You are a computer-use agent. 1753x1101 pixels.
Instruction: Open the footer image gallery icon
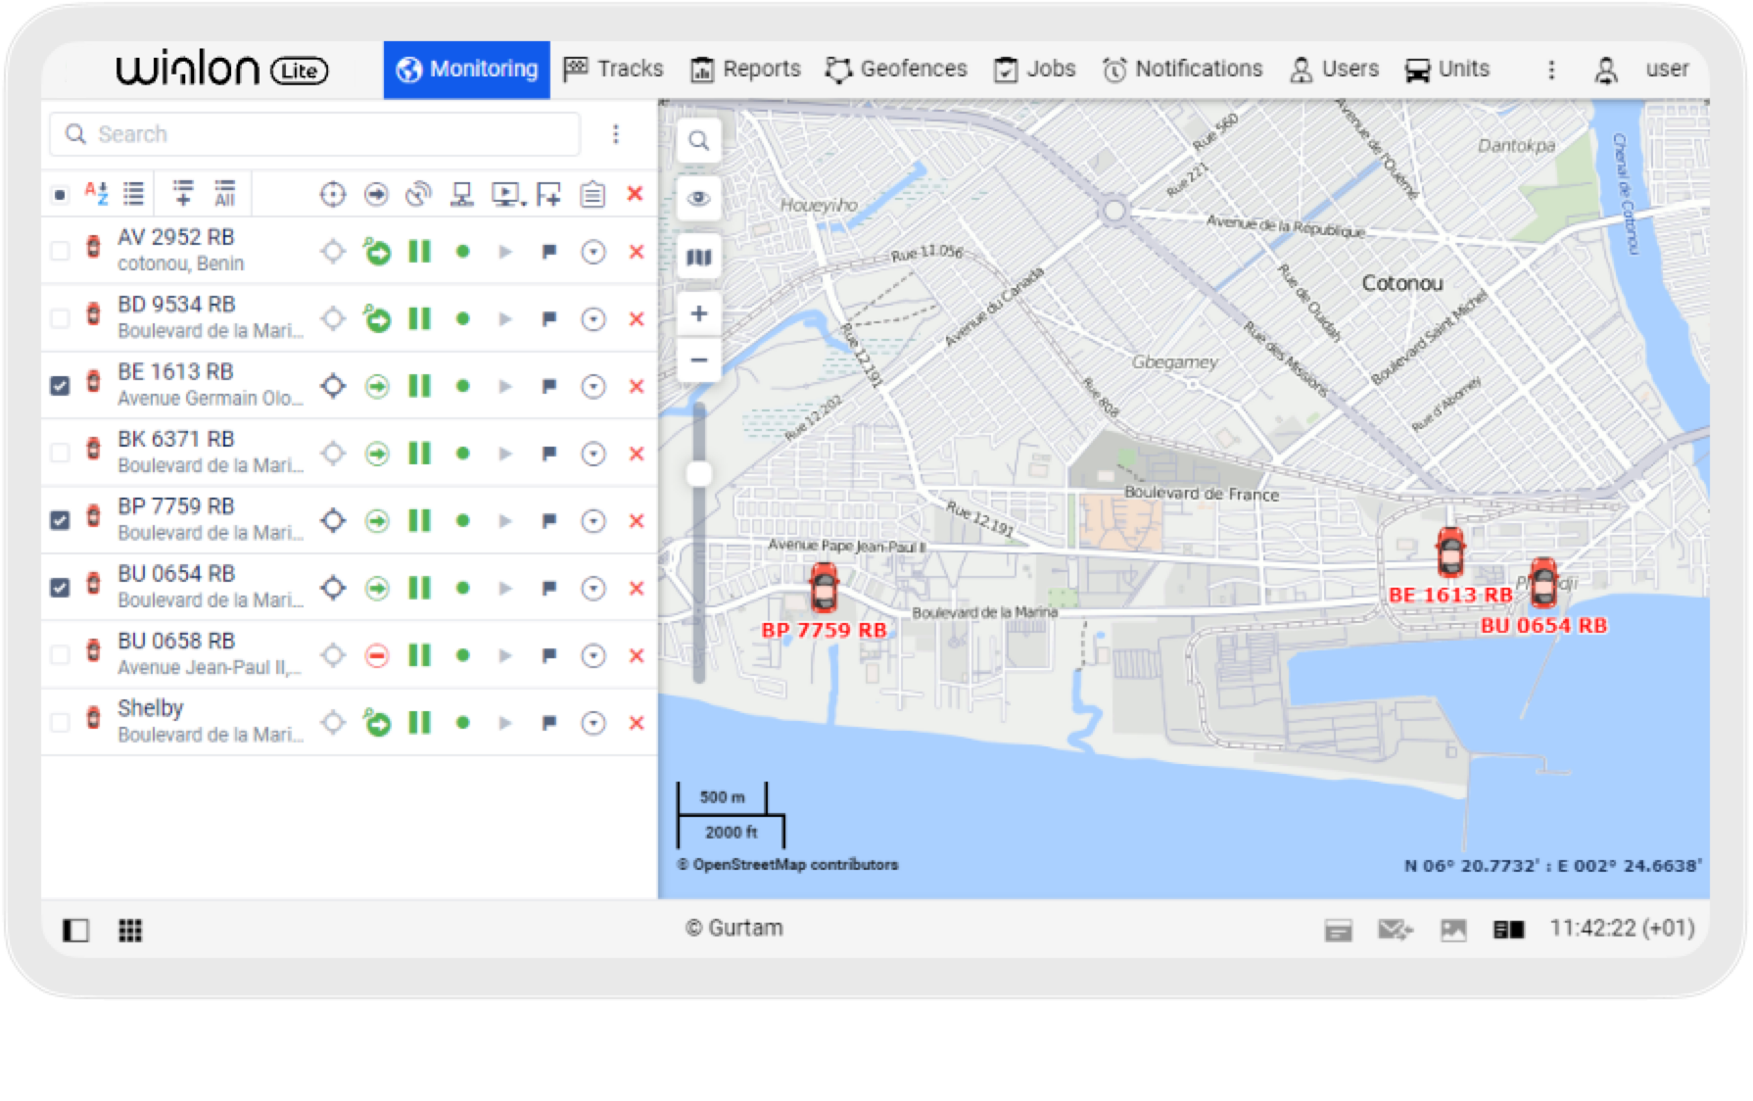1453,930
